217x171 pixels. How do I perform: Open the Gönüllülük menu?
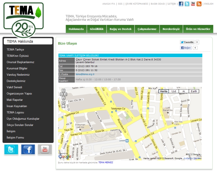click(97, 29)
